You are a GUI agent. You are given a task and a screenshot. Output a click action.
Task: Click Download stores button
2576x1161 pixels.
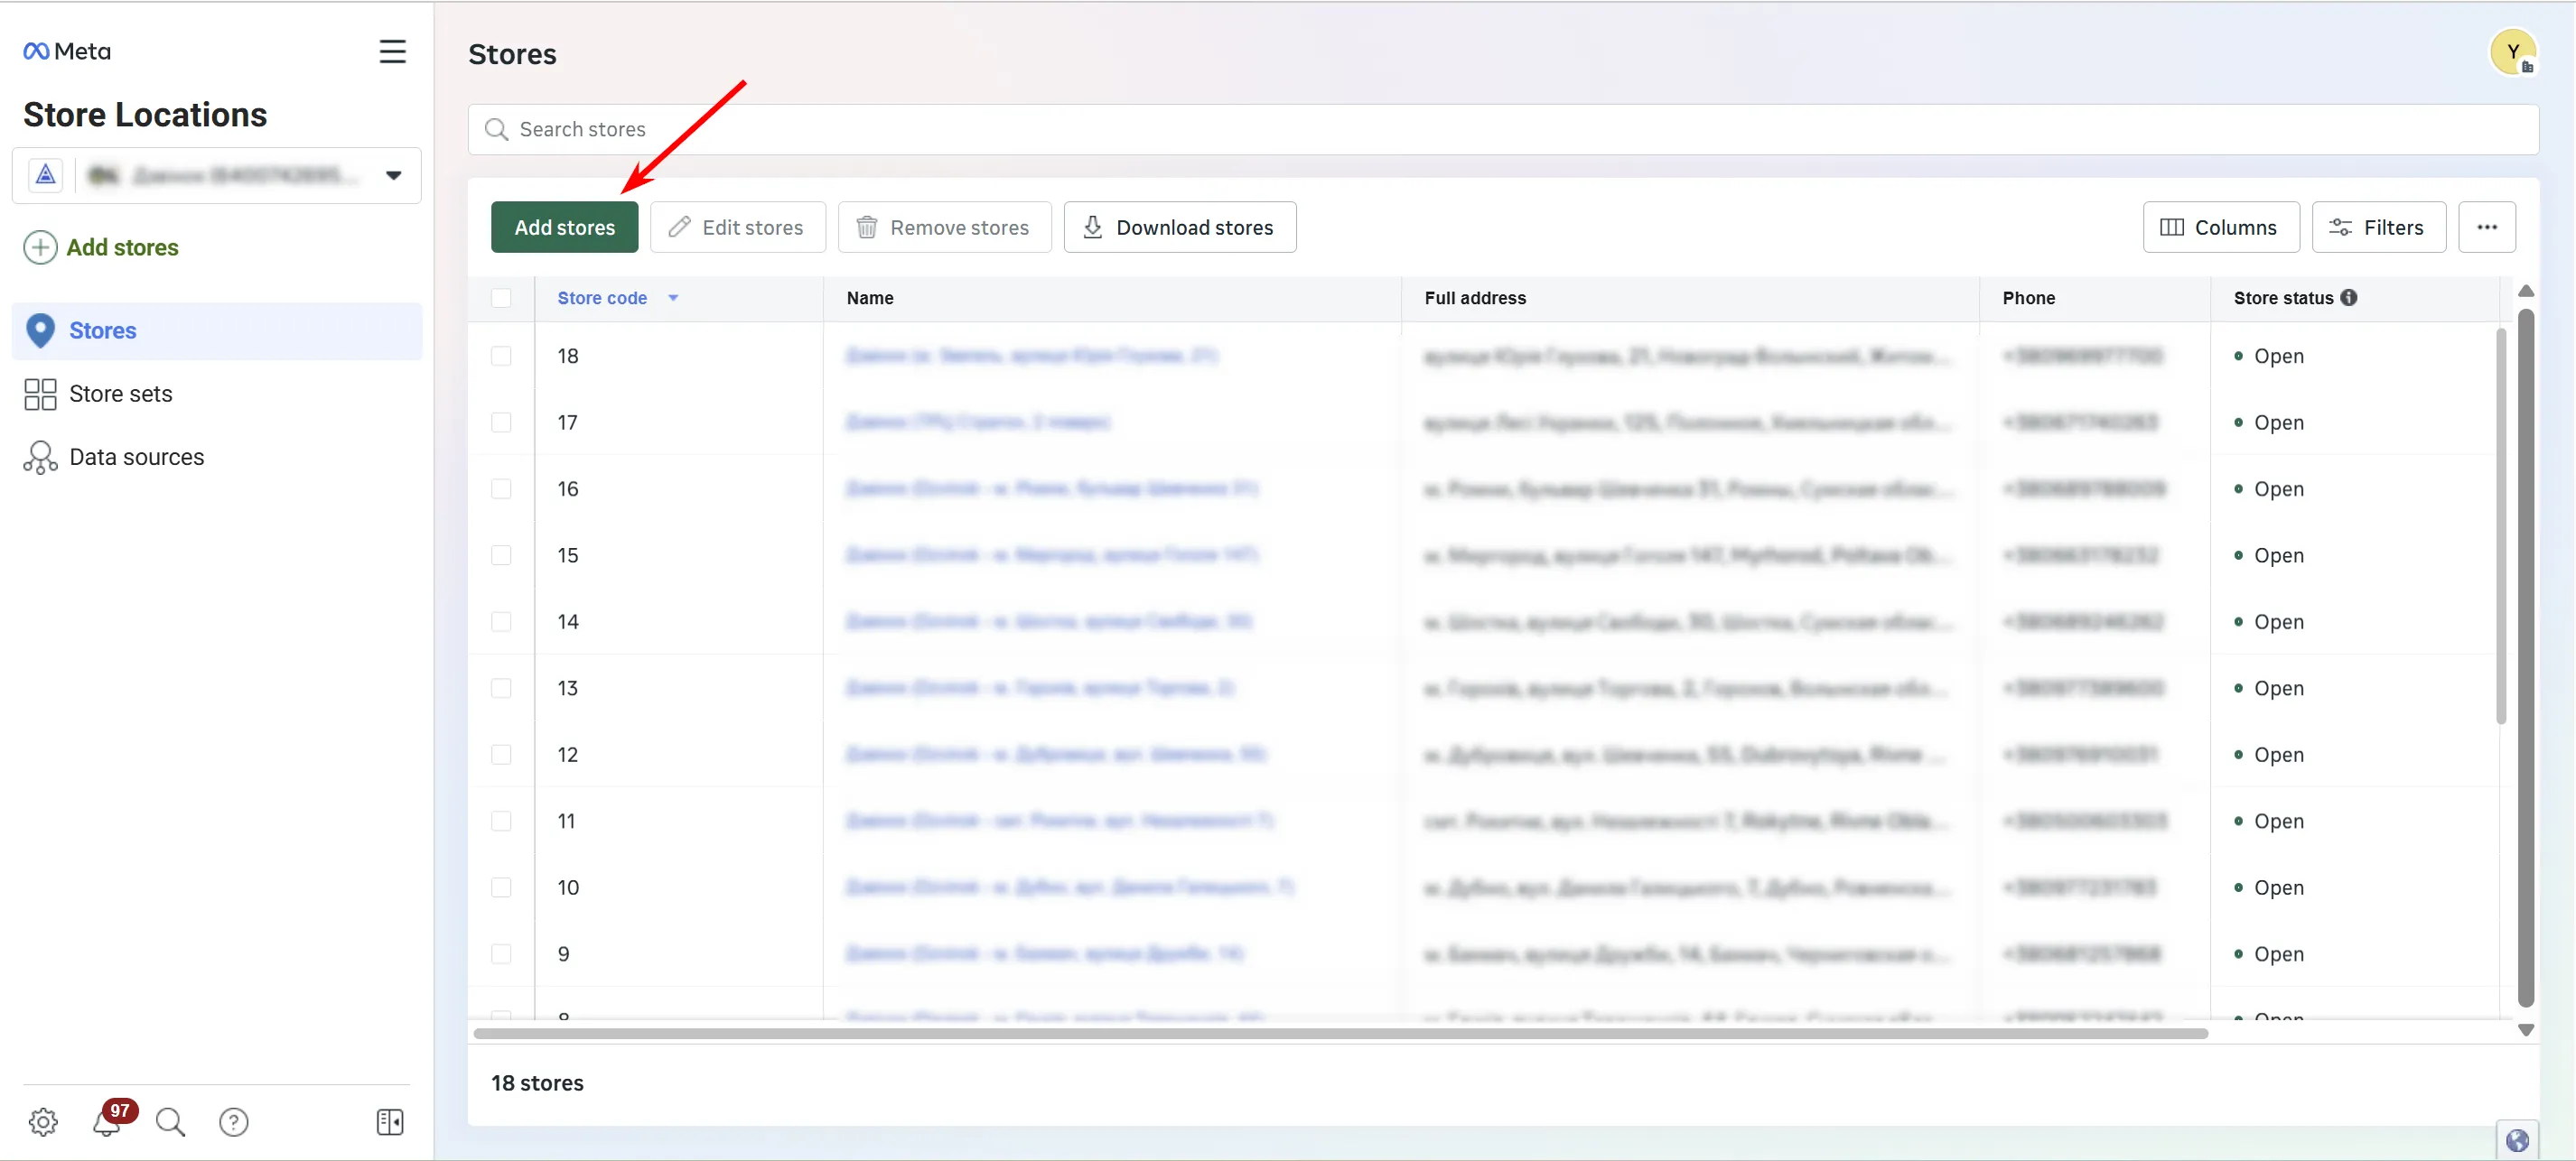[1179, 228]
